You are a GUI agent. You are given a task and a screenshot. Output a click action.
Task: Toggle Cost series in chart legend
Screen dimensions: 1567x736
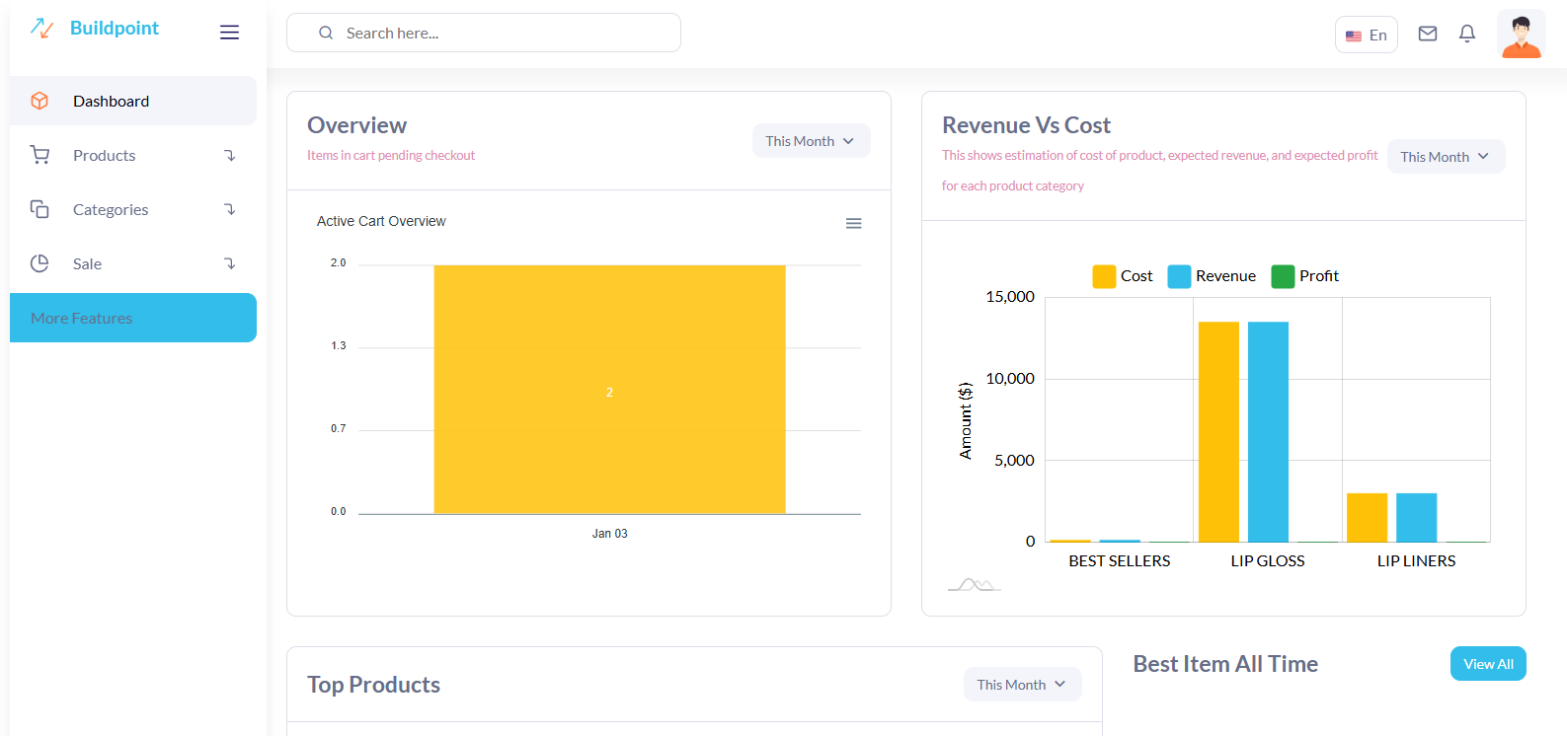click(1123, 276)
